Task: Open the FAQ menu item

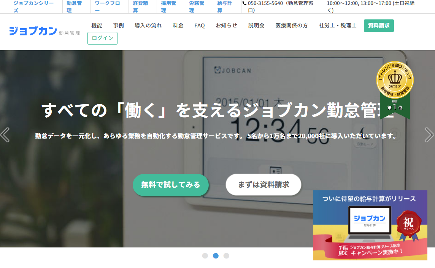Action: (x=200, y=26)
